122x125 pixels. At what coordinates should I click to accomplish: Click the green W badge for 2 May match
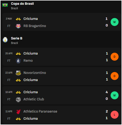[115, 22]
